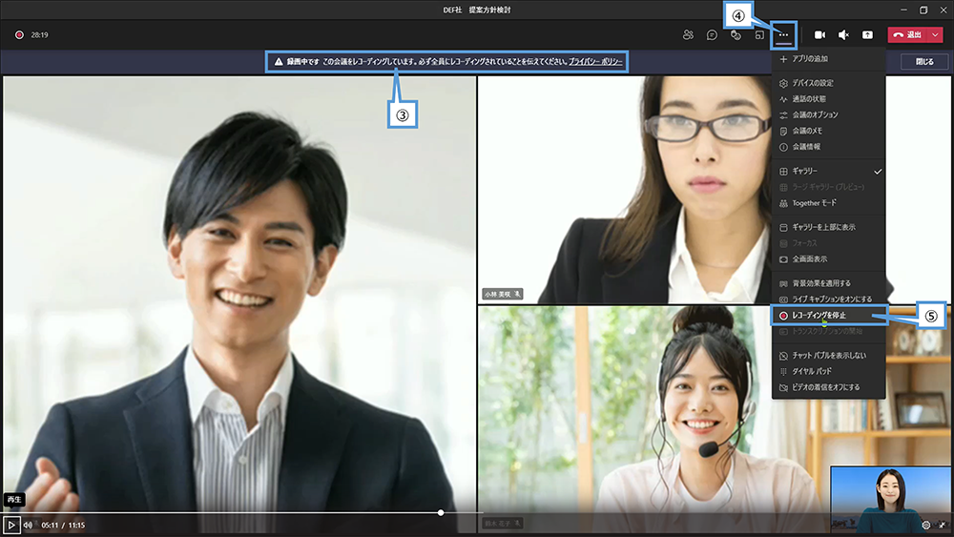Expand the leave options dropdown arrow

[x=935, y=35]
